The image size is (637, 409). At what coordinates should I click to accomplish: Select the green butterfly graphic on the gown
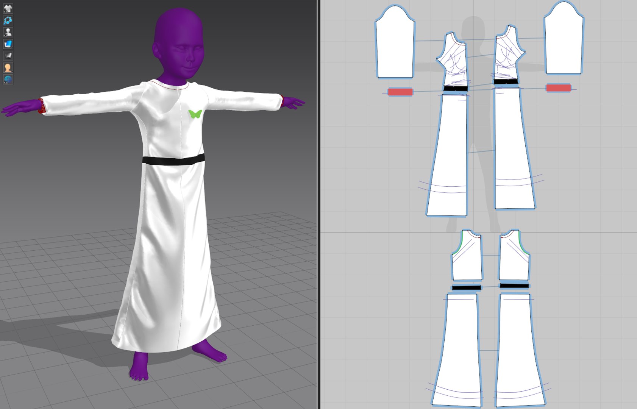pos(195,114)
